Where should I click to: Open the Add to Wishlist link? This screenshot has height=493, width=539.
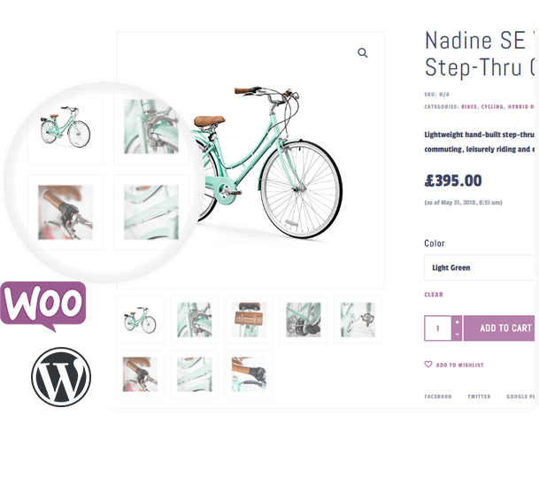(x=459, y=366)
